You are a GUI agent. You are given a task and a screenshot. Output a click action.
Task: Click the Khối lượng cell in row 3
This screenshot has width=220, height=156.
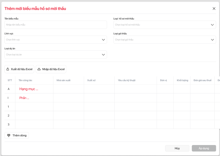point(182,124)
